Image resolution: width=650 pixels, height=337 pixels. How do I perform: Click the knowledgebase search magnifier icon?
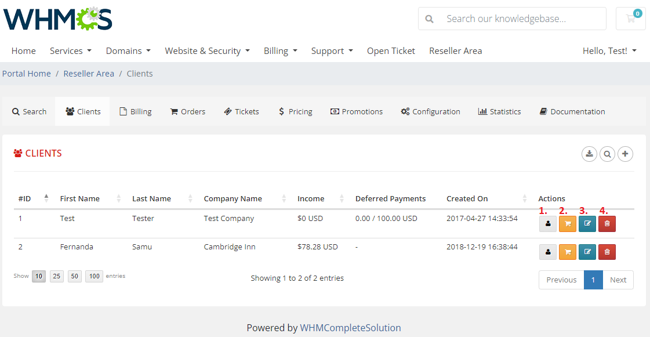coord(430,19)
